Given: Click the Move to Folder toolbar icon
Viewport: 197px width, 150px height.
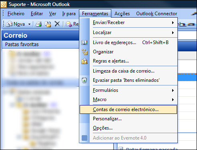Looking at the screenshot, I should click(x=48, y=24).
